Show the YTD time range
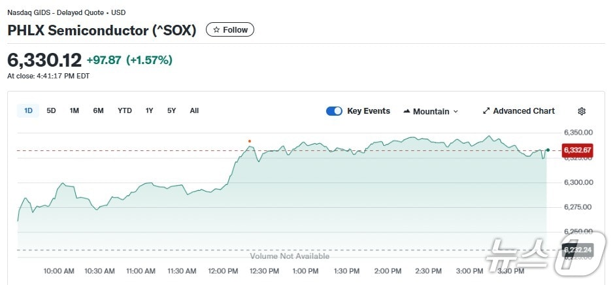Image resolution: width=615 pixels, height=285 pixels. [x=125, y=110]
